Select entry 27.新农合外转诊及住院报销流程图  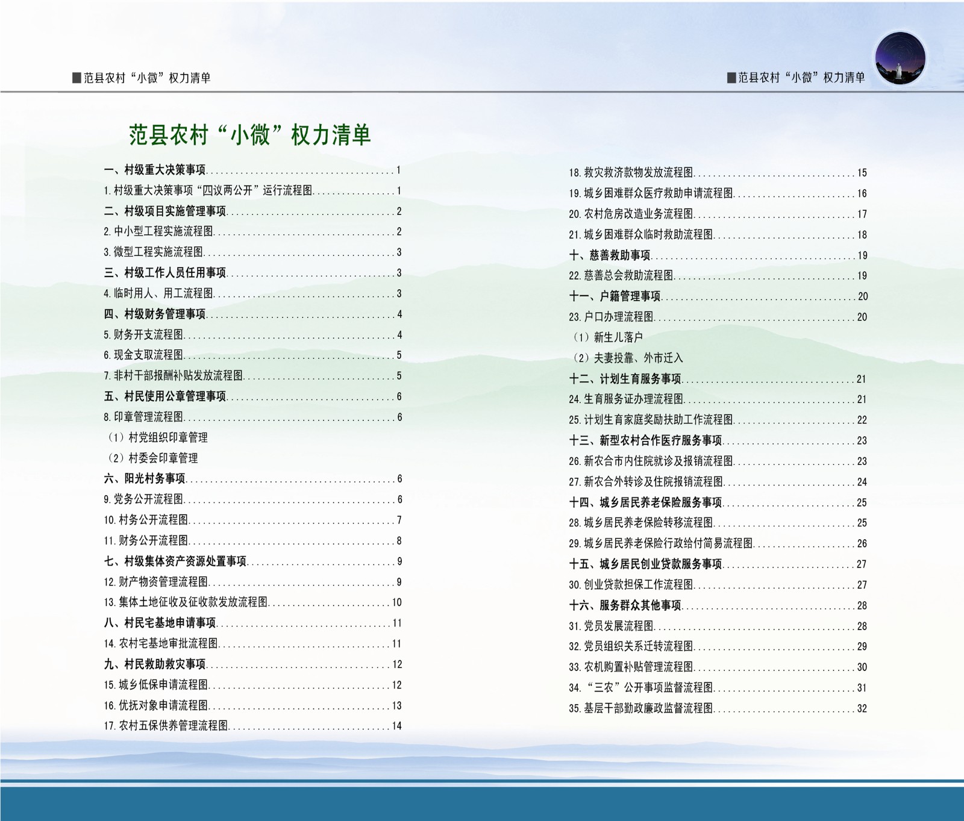(x=718, y=482)
